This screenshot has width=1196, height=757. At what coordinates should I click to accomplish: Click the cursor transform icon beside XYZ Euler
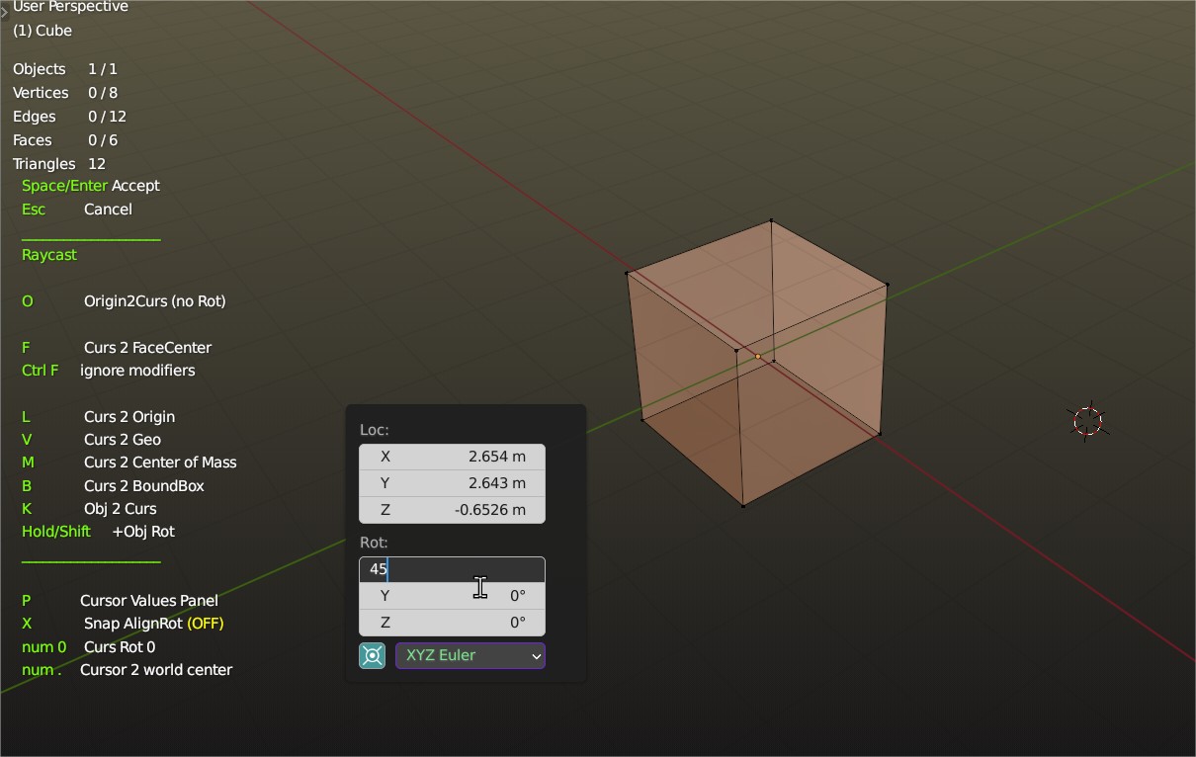point(372,655)
